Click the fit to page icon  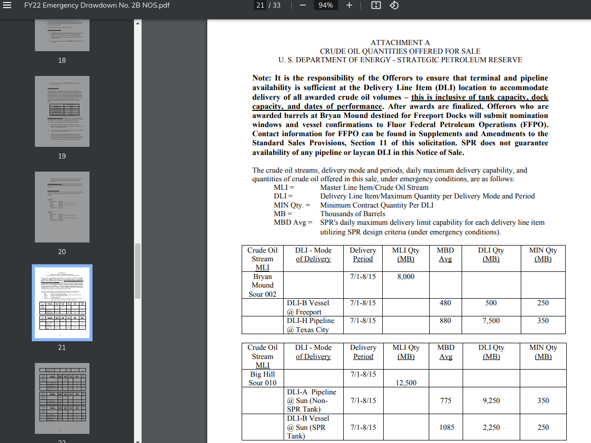click(x=376, y=5)
